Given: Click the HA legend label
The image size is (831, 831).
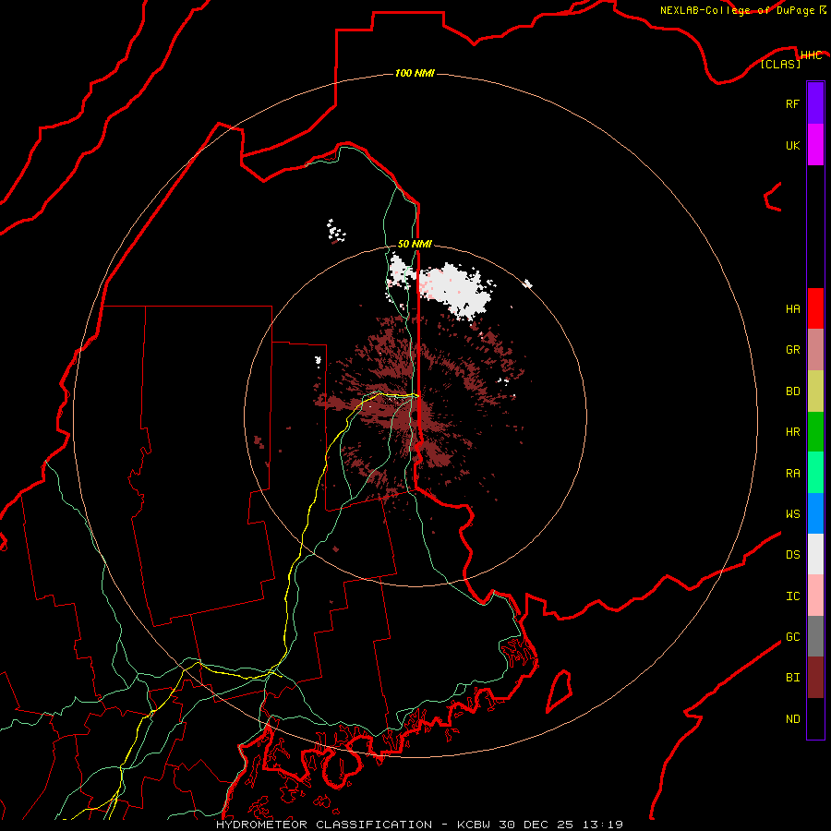Looking at the screenshot, I should [x=792, y=309].
